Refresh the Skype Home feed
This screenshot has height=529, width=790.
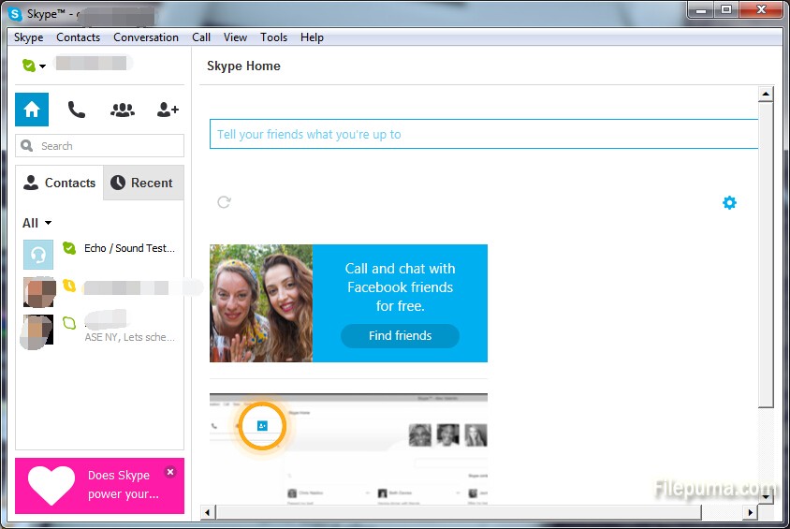[x=224, y=202]
